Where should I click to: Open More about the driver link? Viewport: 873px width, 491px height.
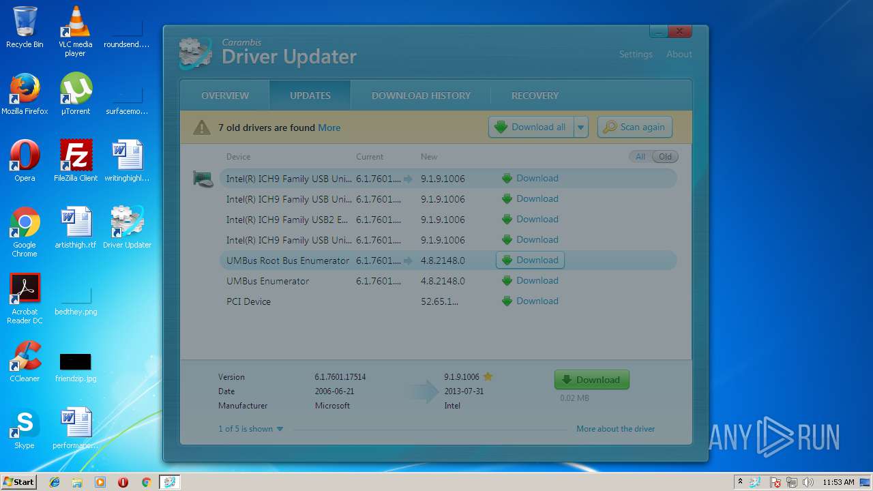(615, 429)
